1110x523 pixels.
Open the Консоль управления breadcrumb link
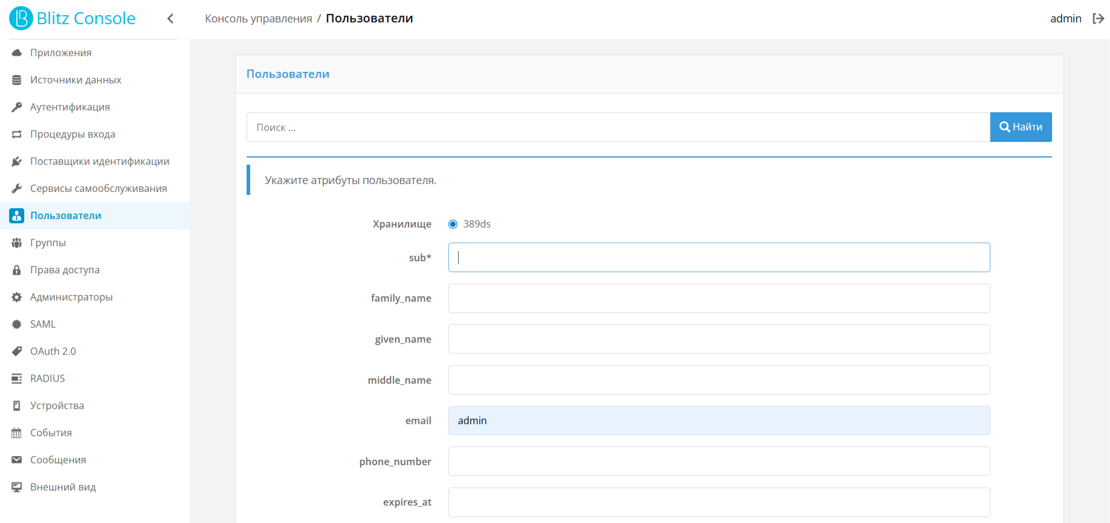(259, 19)
